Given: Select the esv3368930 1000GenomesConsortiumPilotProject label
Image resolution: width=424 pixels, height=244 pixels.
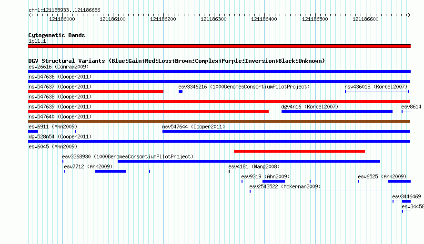Looking at the screenshot, I should 128,156.
